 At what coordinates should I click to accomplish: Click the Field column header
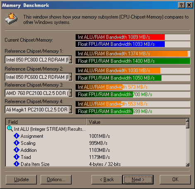[46, 122]
